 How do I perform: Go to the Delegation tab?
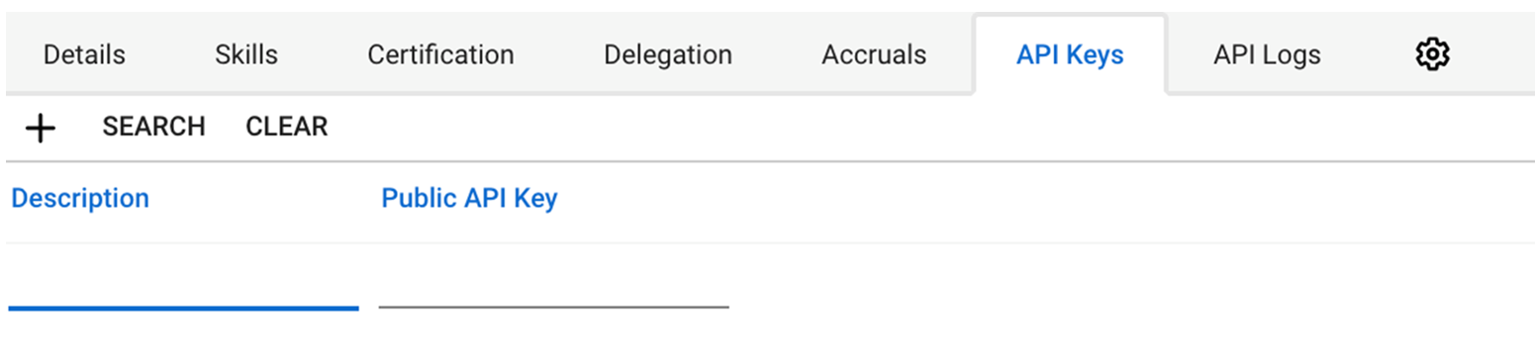point(668,54)
